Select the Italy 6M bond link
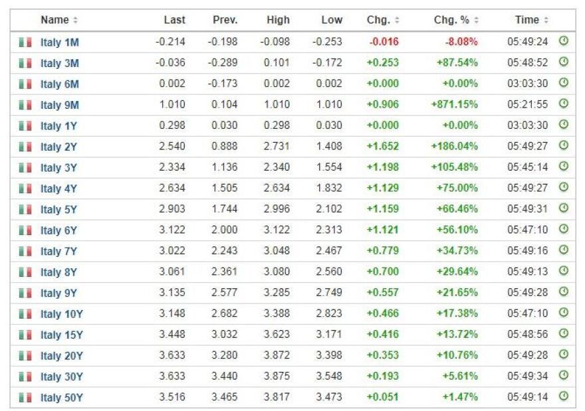This screenshot has width=585, height=411. (x=60, y=84)
